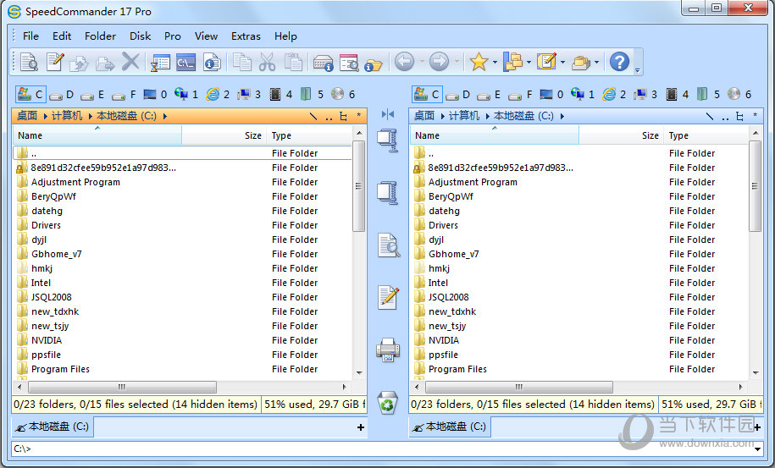Select Gbhome_v7 folder in left pane
Screen dimensions: 775x468
click(57, 254)
